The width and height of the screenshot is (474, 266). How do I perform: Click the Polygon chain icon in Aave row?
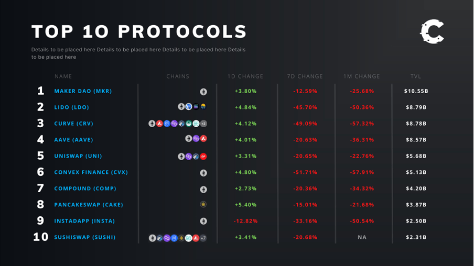(196, 139)
